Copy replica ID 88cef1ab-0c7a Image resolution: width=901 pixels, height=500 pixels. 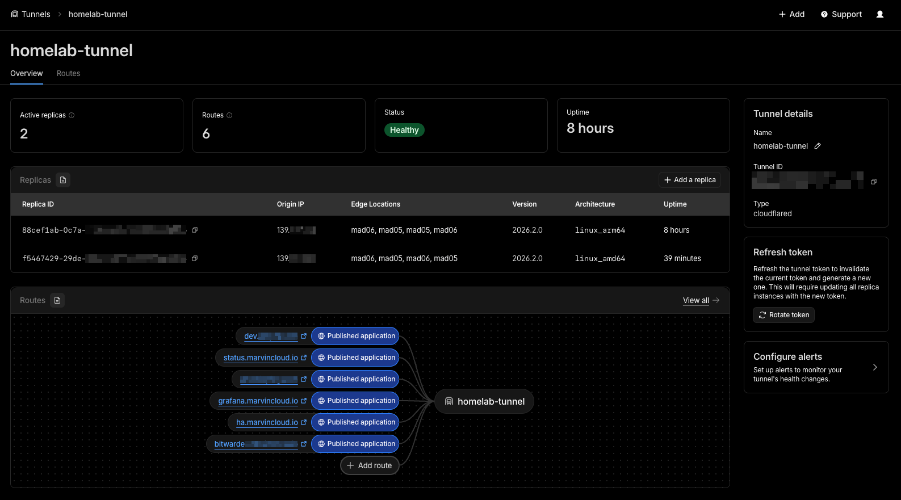[195, 230]
